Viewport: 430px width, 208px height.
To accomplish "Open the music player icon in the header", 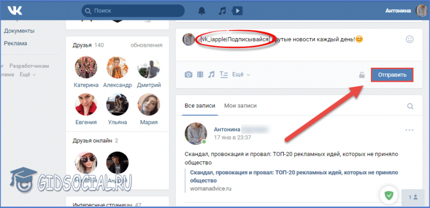I will click(x=222, y=11).
